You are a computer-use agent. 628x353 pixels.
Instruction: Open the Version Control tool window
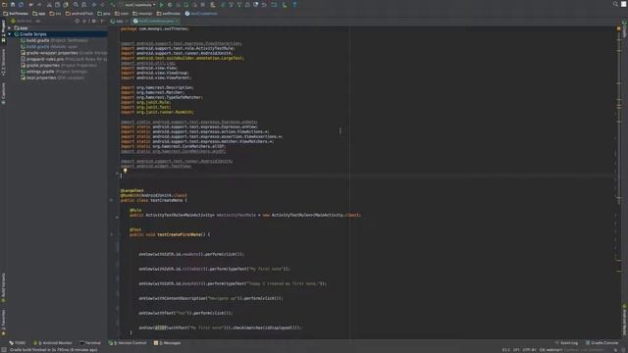tap(128, 343)
